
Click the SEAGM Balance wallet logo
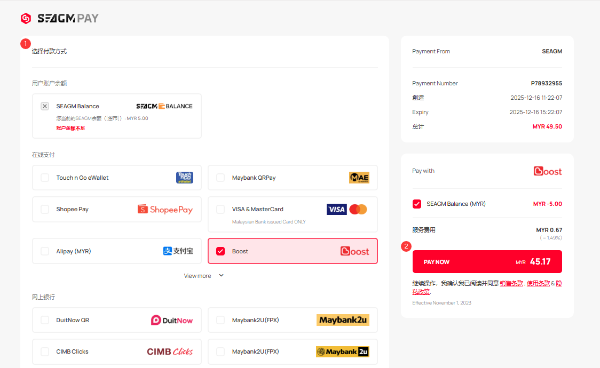point(164,106)
